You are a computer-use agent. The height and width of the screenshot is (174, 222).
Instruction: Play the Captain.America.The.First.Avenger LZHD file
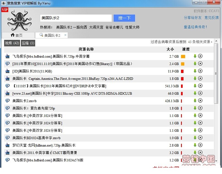[x=200, y=78]
